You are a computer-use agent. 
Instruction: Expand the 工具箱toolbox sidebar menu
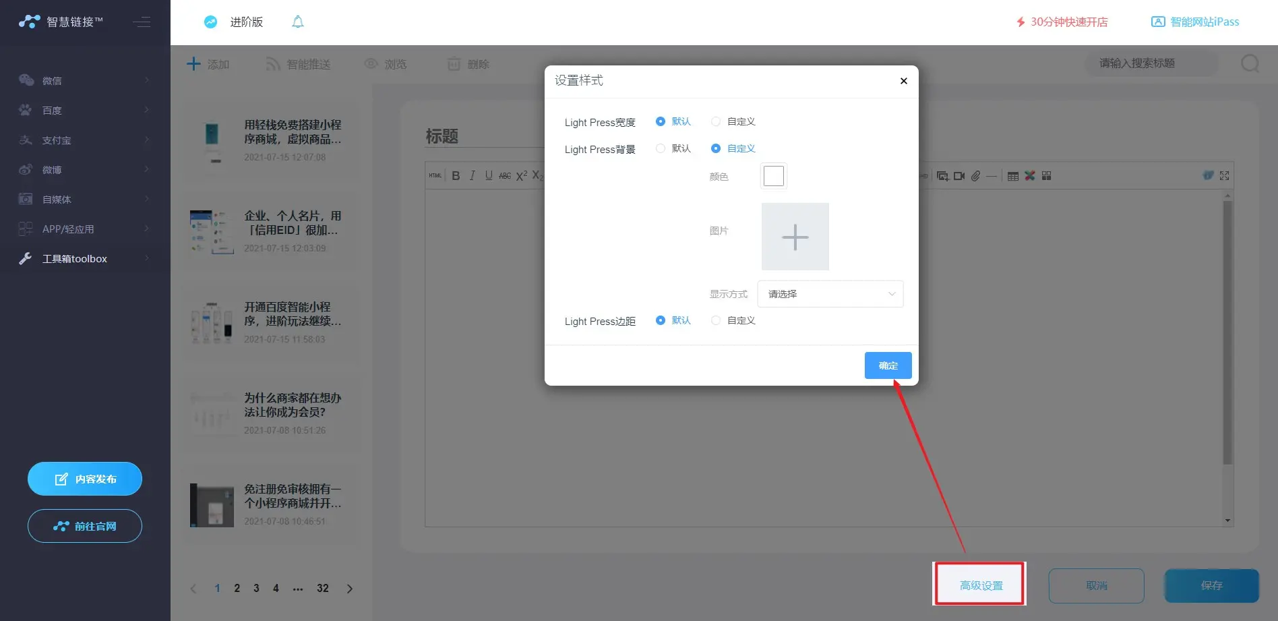[84, 259]
